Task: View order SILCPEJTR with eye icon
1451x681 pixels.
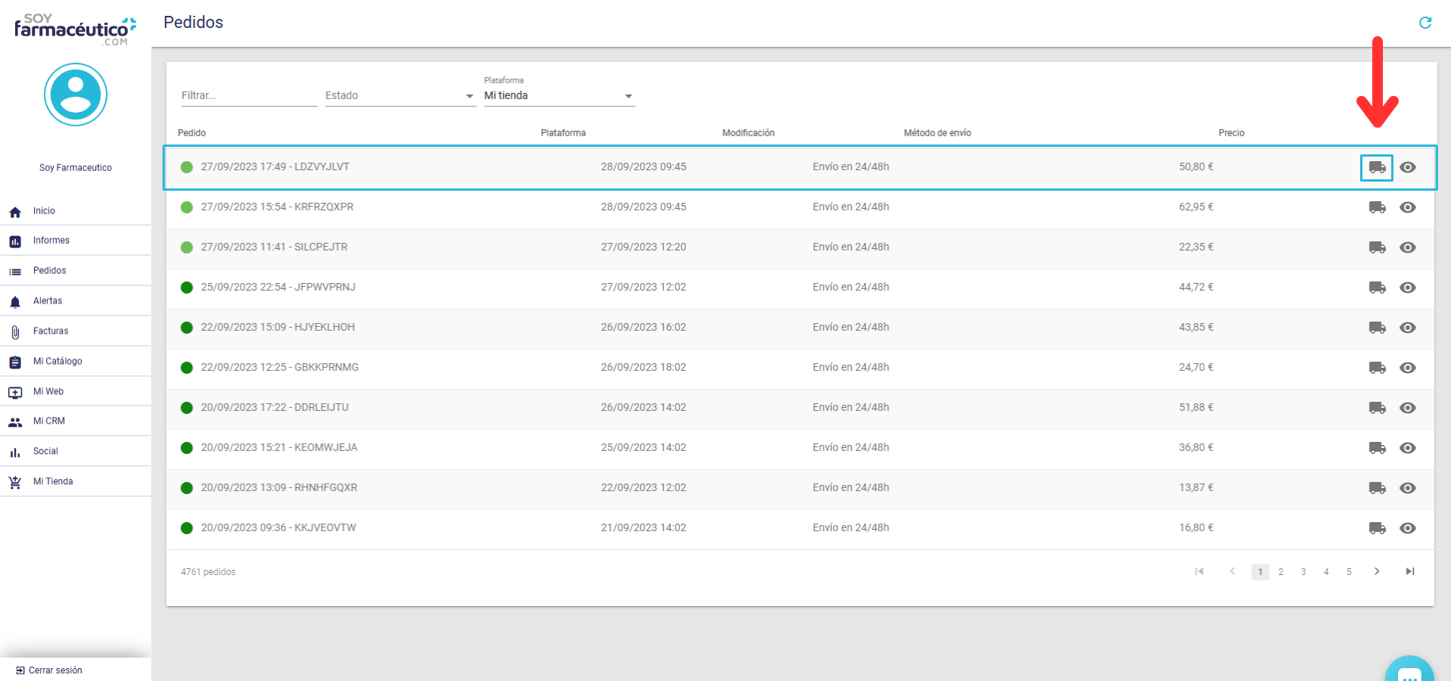Action: pyautogui.click(x=1407, y=247)
